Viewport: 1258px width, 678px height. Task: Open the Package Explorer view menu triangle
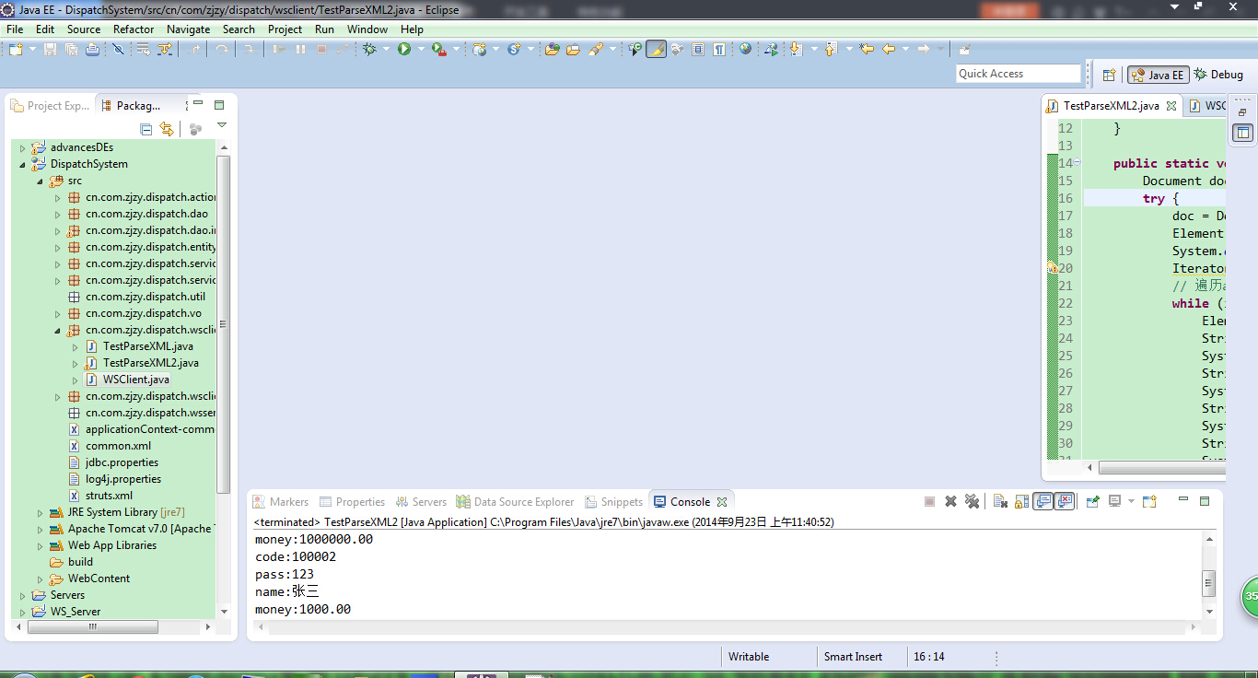pos(221,125)
